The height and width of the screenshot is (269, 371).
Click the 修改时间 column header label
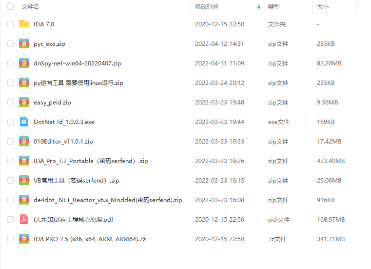(207, 7)
